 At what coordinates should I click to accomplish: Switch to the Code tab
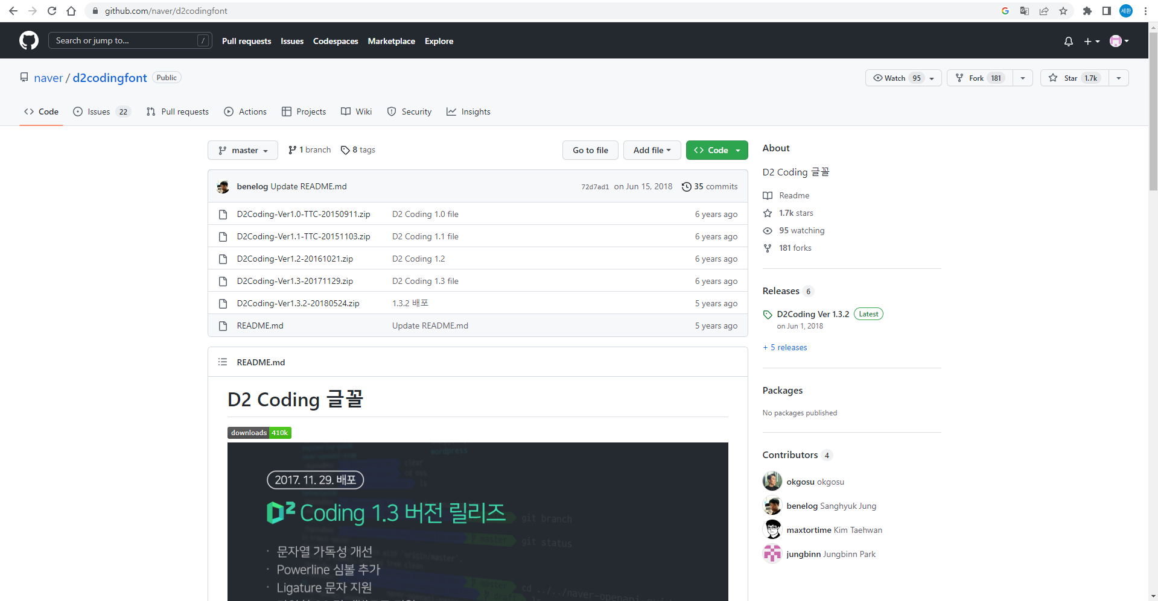pyautogui.click(x=41, y=112)
